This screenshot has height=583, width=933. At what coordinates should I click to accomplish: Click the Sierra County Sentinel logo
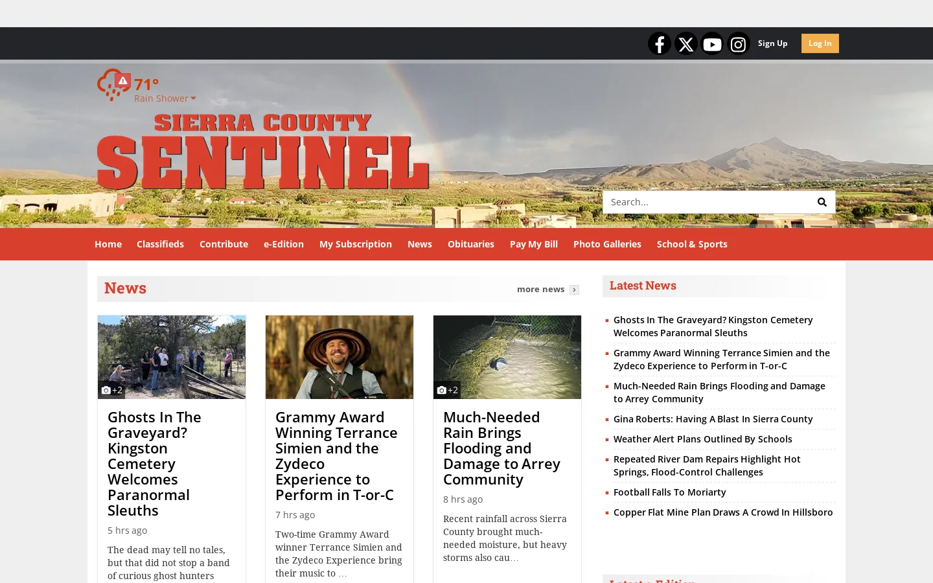pyautogui.click(x=263, y=152)
